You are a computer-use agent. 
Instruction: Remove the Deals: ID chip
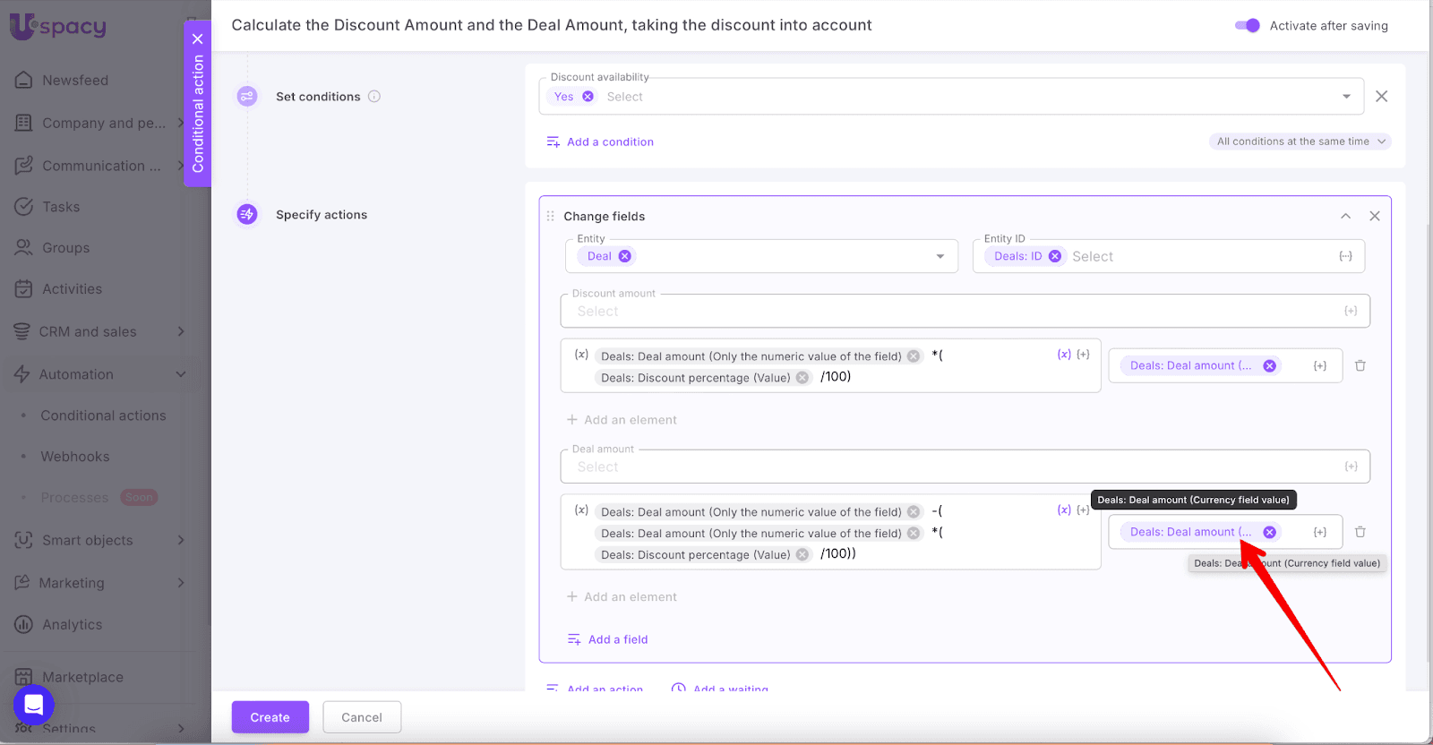pyautogui.click(x=1055, y=256)
